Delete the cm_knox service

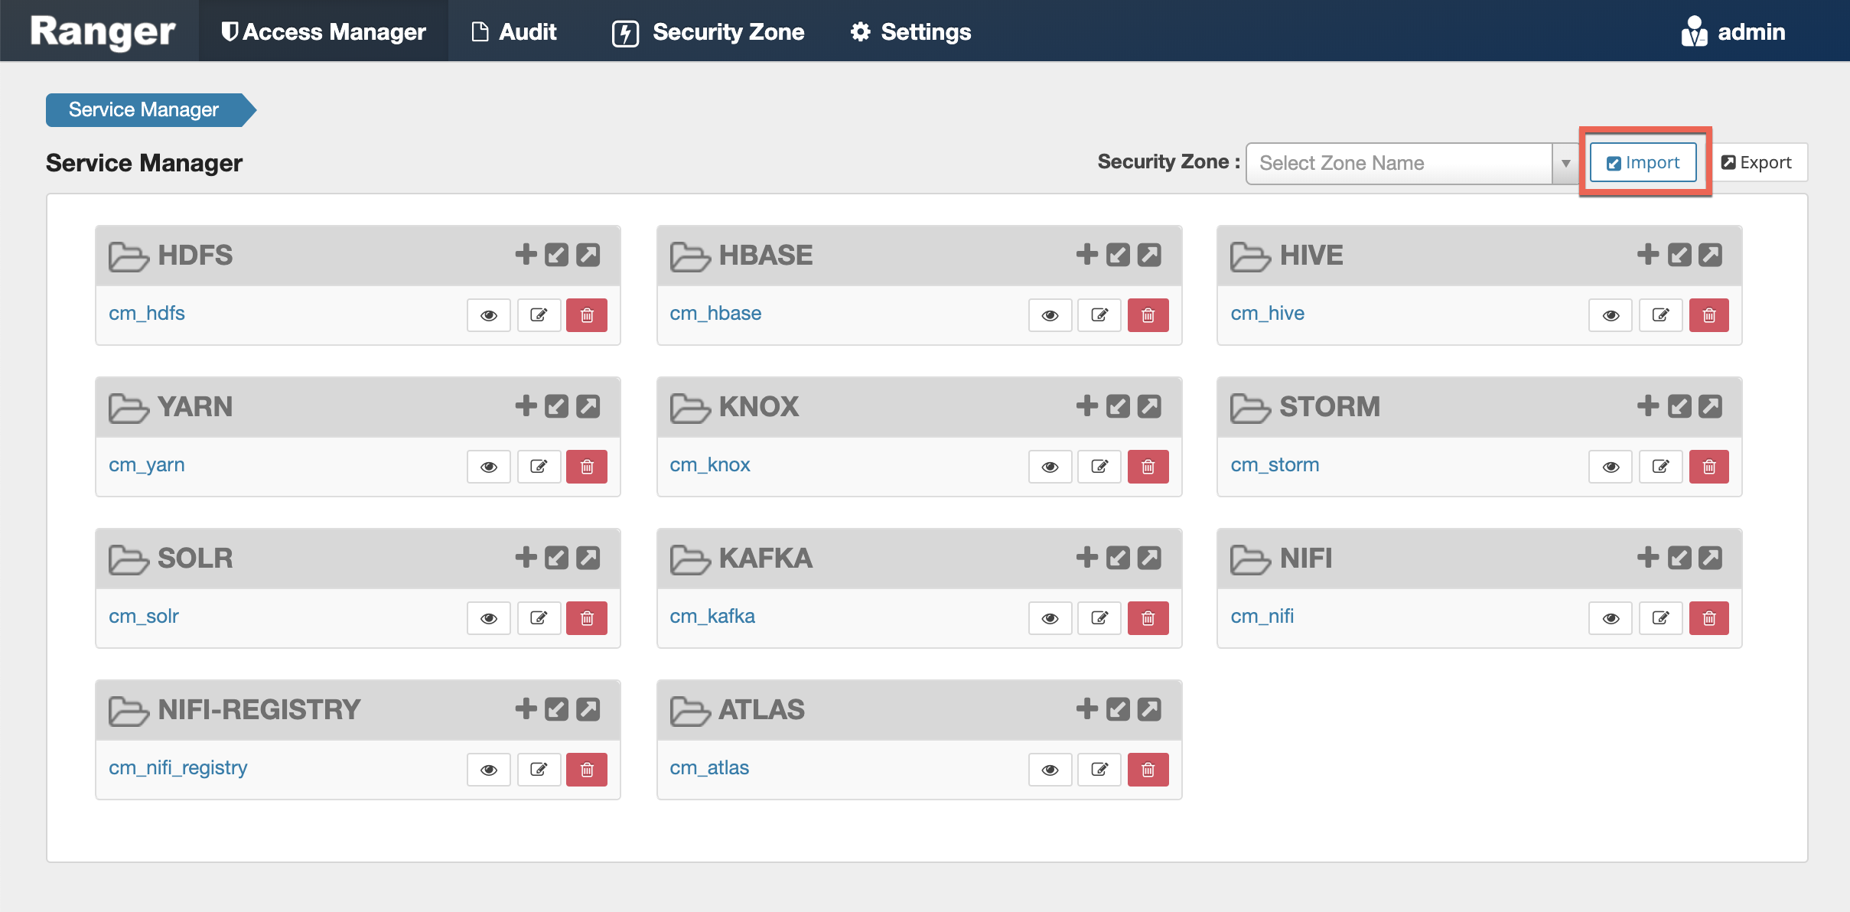pyautogui.click(x=1148, y=467)
